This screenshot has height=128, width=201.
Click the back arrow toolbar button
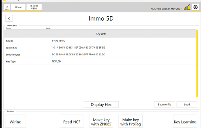click(x=7, y=7)
